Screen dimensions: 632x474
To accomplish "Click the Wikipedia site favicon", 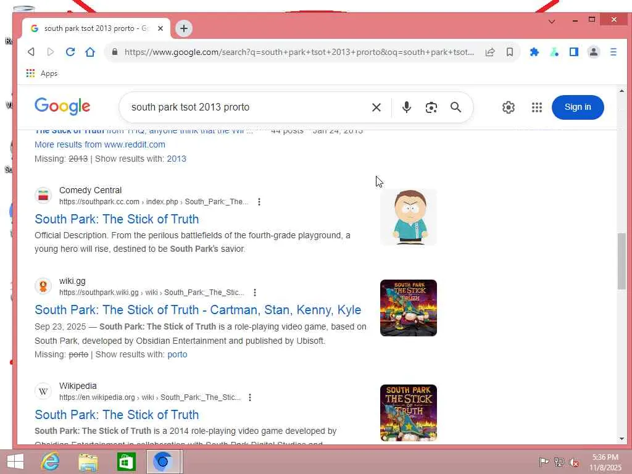I will tap(43, 391).
